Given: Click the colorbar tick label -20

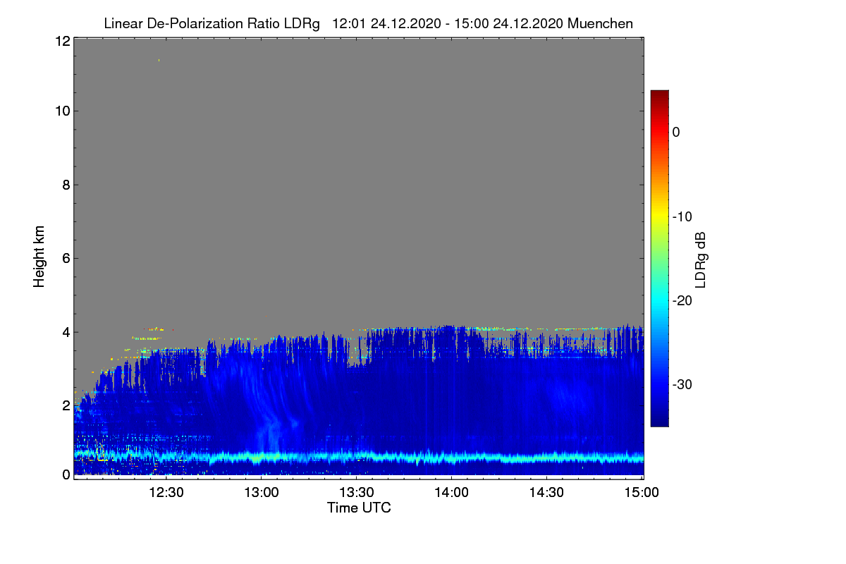Looking at the screenshot, I should (682, 300).
